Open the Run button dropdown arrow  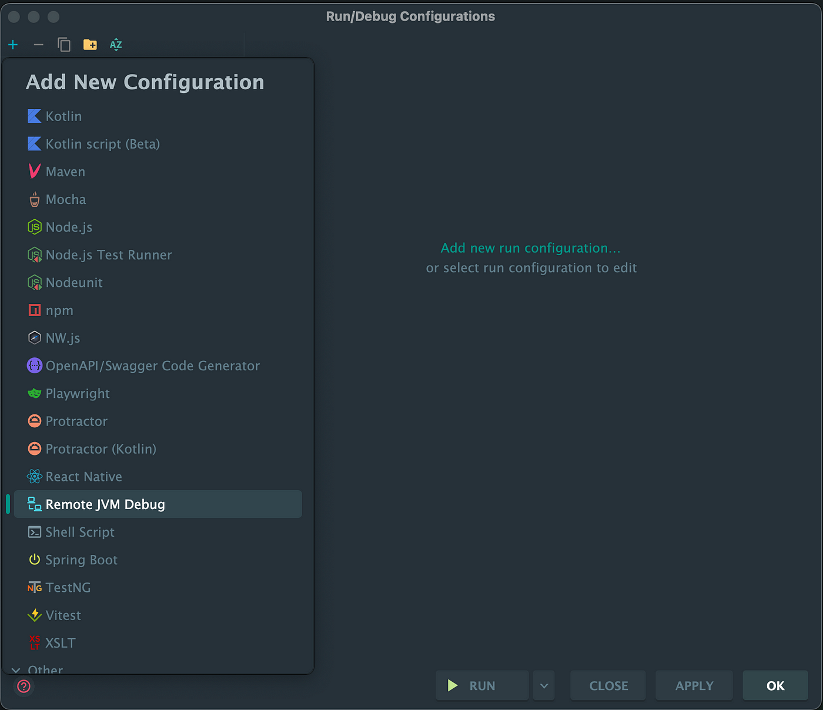coord(544,686)
